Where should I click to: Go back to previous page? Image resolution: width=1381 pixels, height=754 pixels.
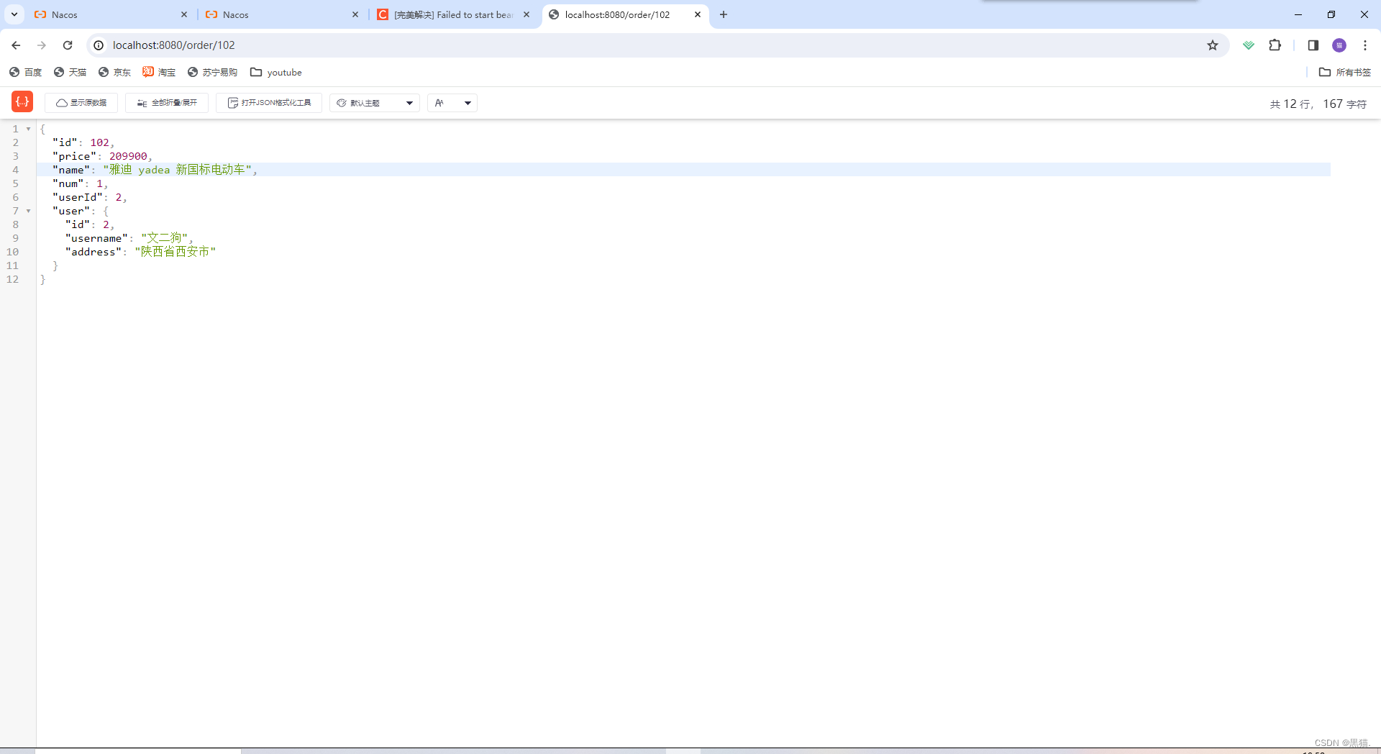click(16, 45)
